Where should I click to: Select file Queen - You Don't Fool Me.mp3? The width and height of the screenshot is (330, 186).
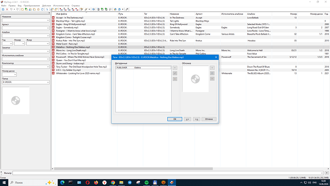[71, 60]
